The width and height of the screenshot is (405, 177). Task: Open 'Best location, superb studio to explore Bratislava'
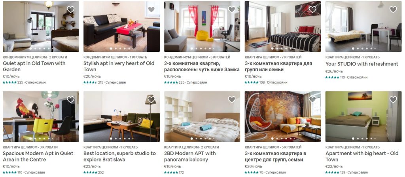[x=119, y=156]
